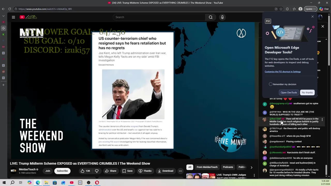Subscribe to MeidasTouch channel
The height and width of the screenshot is (186, 331).
(x=62, y=171)
